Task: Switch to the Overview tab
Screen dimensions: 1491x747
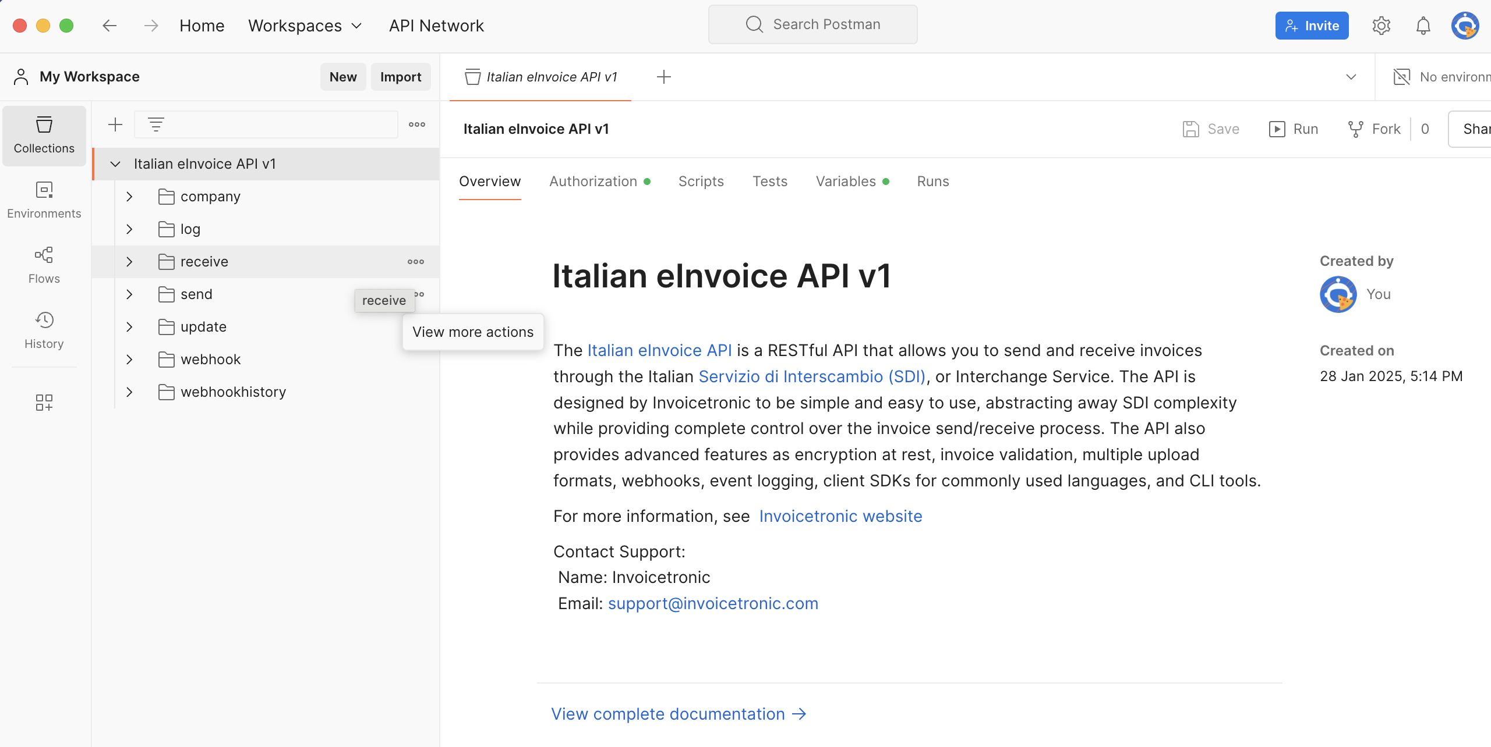Action: click(x=490, y=182)
